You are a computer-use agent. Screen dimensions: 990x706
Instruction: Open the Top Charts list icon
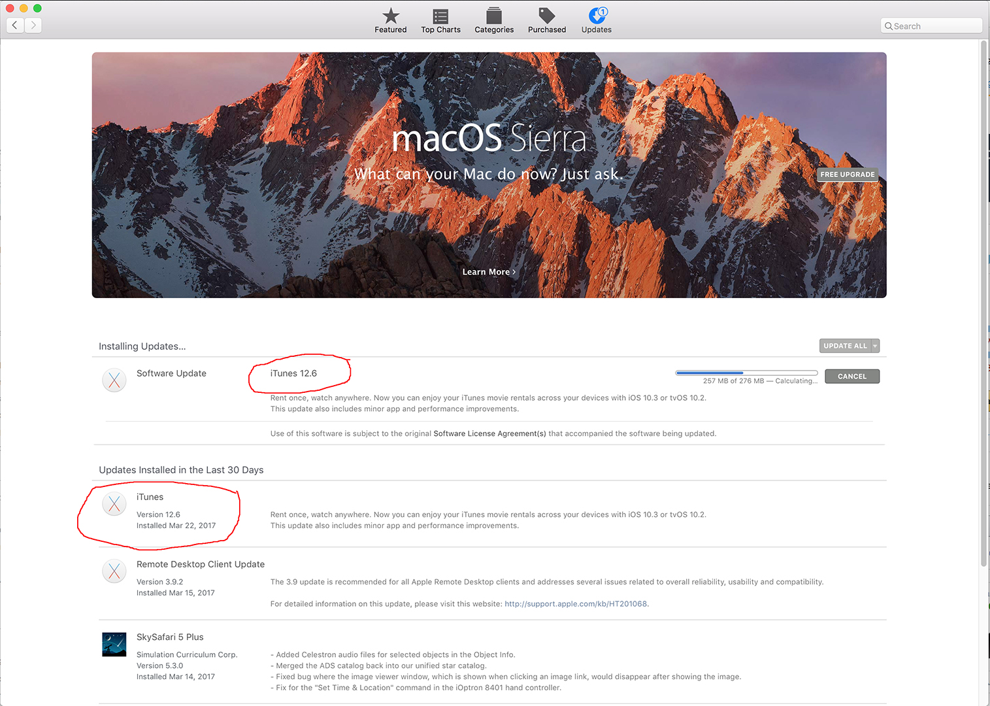click(x=441, y=16)
